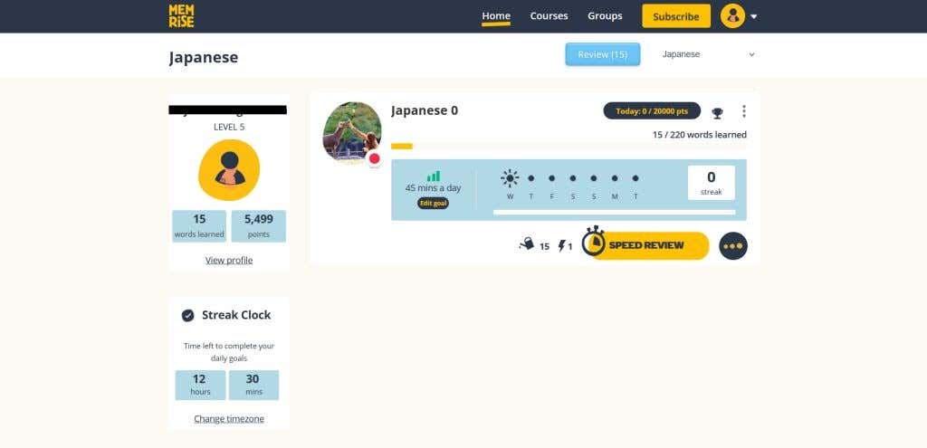The height and width of the screenshot is (448, 927).
Task: Select the Home navigation item
Action: pyautogui.click(x=496, y=16)
